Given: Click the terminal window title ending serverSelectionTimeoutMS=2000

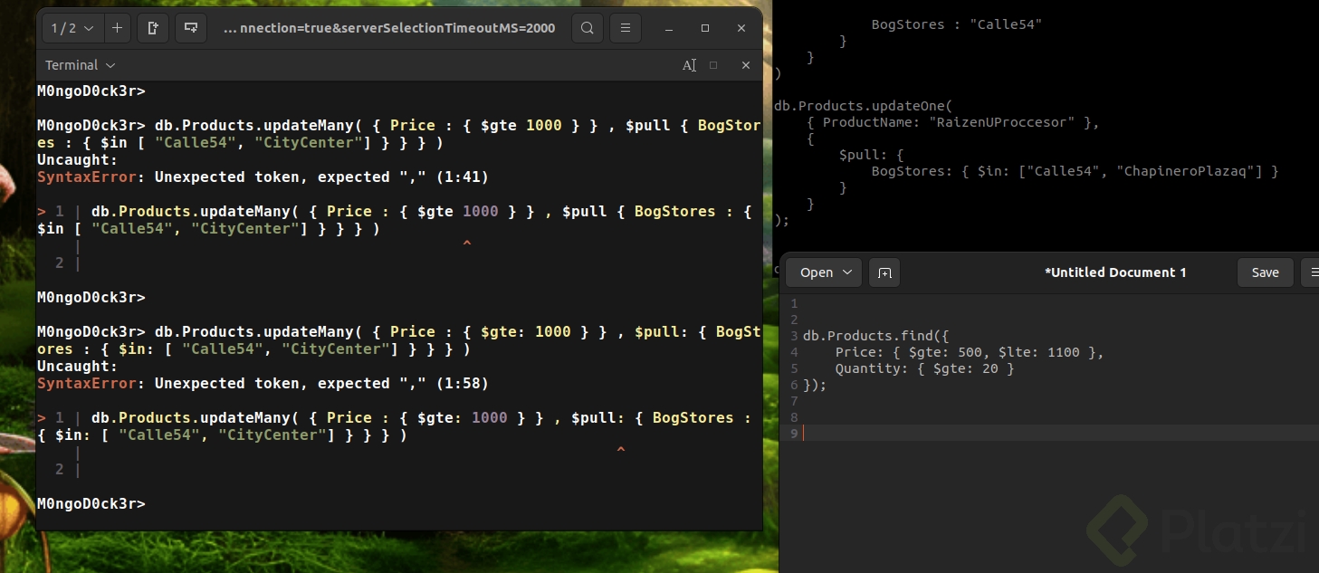Looking at the screenshot, I should [x=389, y=29].
